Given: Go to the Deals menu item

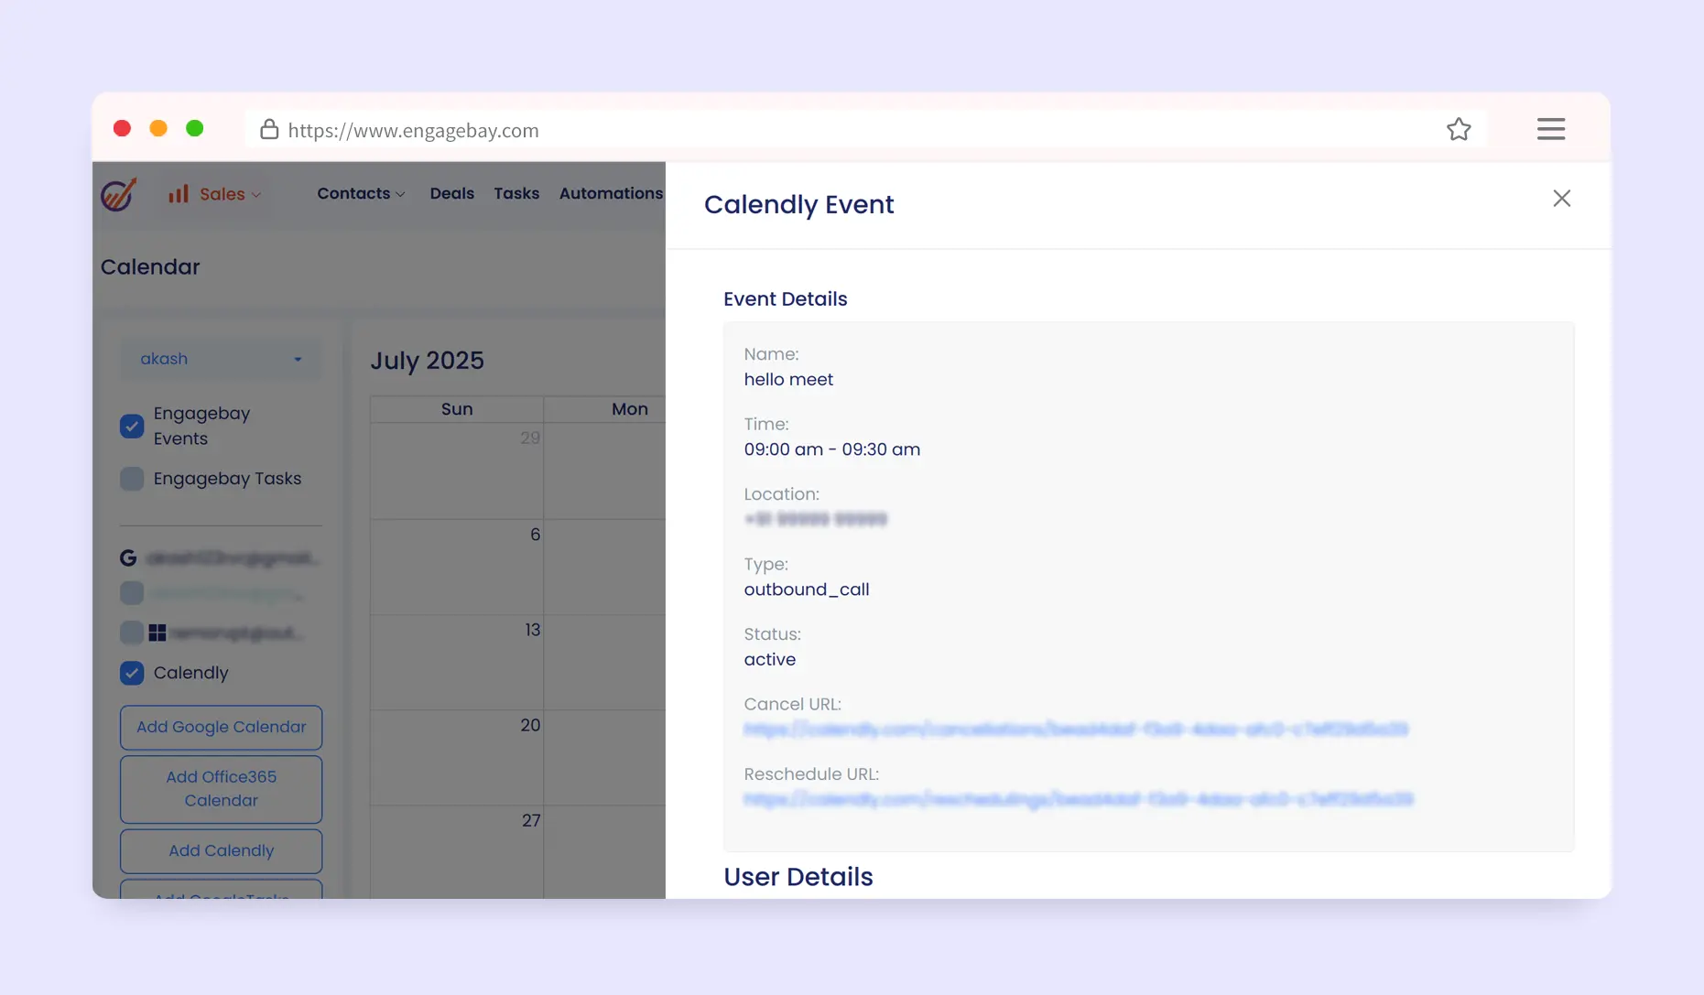Looking at the screenshot, I should point(451,194).
